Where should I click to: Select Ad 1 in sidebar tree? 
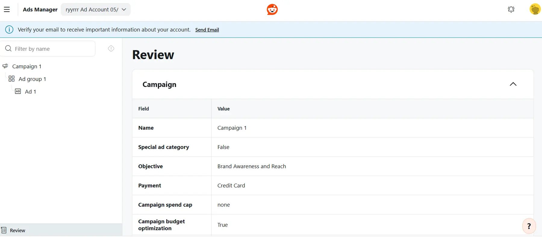point(30,91)
